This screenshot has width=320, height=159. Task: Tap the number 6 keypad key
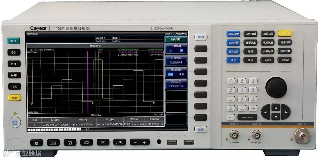pyautogui.click(x=253, y=90)
